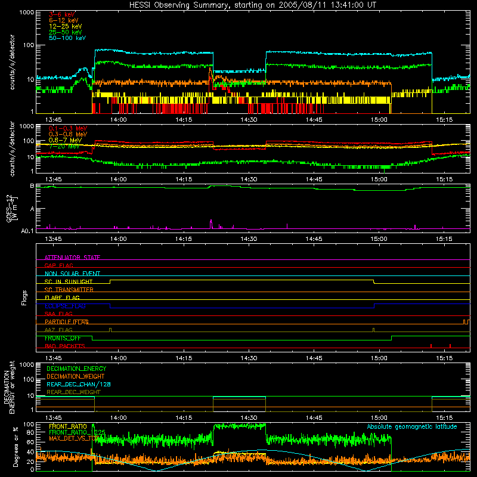Image resolution: width=477 pixels, height=477 pixels.
Task: Click the 12-25 keV legend label
Action: click(66, 26)
